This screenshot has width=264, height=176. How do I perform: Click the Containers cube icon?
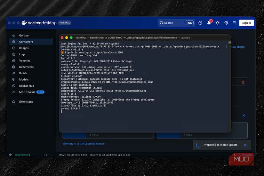(x=14, y=42)
